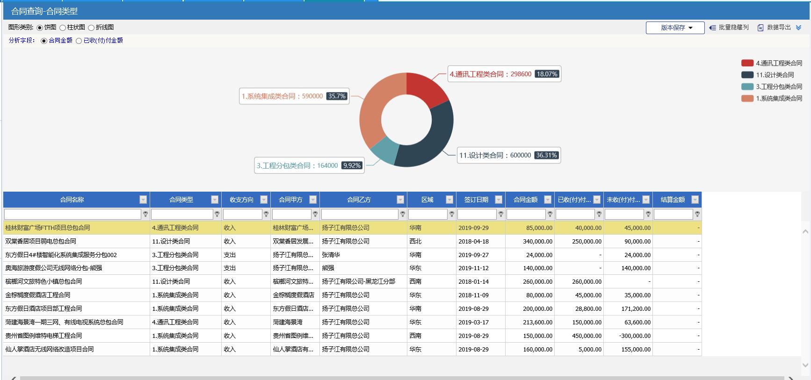Viewport: 811px width, 380px height.
Task: Open the 版本保存 dropdown
Action: pos(675,28)
